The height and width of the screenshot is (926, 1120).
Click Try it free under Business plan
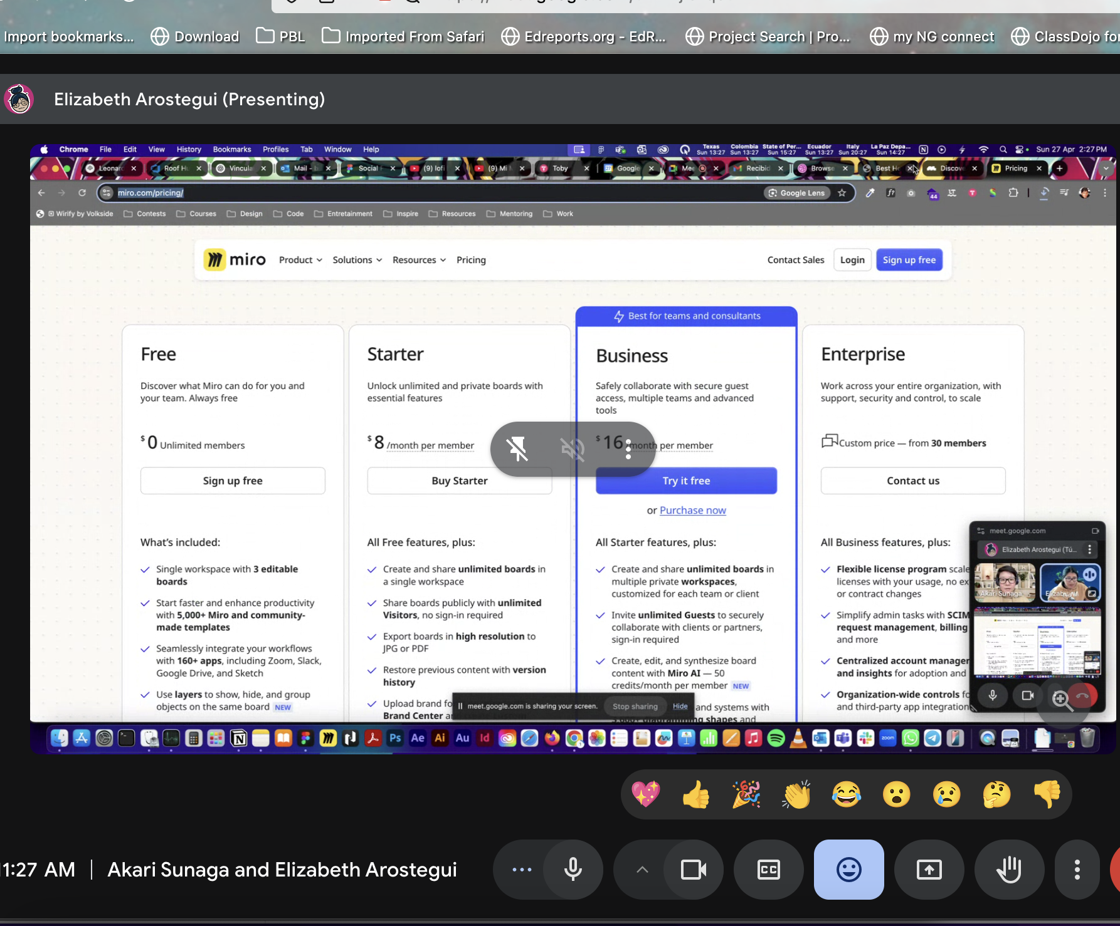(686, 481)
